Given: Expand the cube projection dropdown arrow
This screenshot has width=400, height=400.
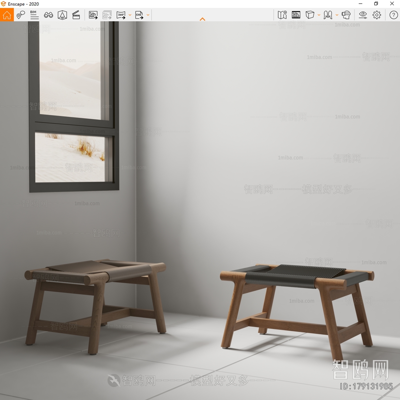Looking at the screenshot, I should point(319,15).
